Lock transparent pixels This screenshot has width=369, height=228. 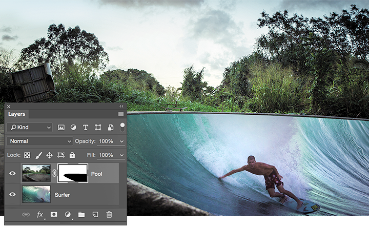27,155
